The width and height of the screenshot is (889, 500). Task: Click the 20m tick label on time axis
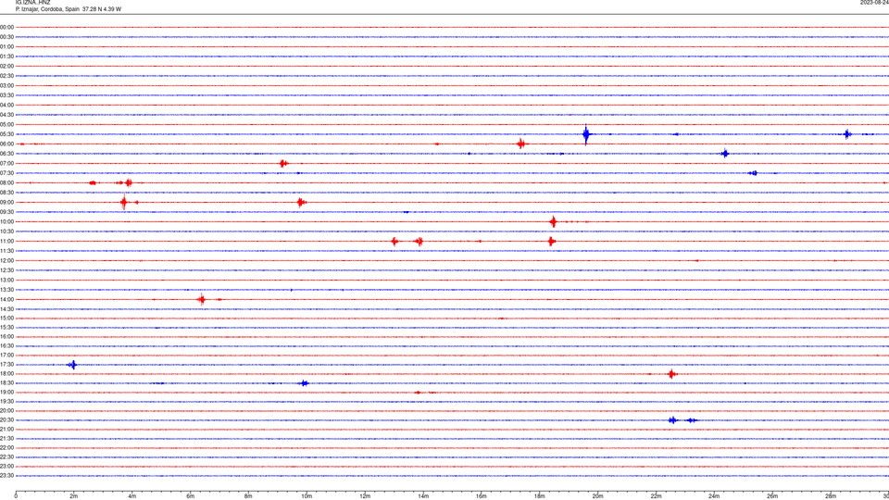(x=597, y=496)
